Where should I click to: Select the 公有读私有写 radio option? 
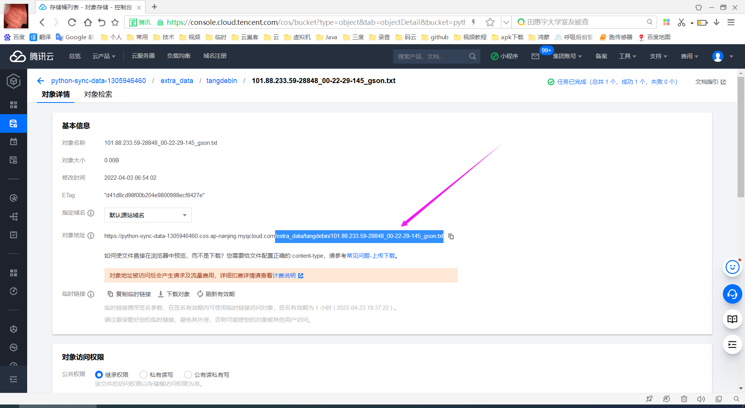pyautogui.click(x=188, y=375)
